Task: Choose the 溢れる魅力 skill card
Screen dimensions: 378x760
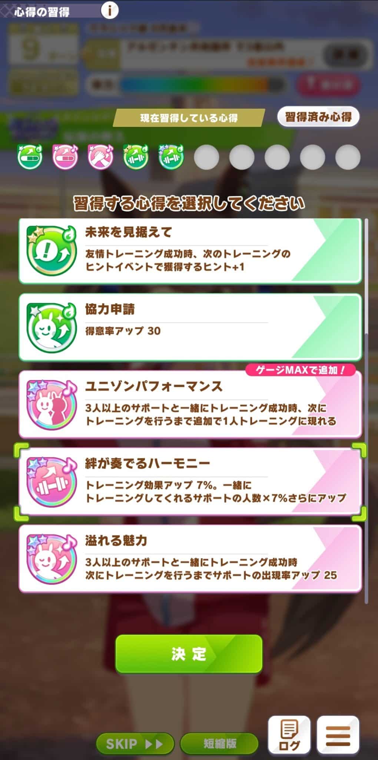Action: (x=190, y=559)
